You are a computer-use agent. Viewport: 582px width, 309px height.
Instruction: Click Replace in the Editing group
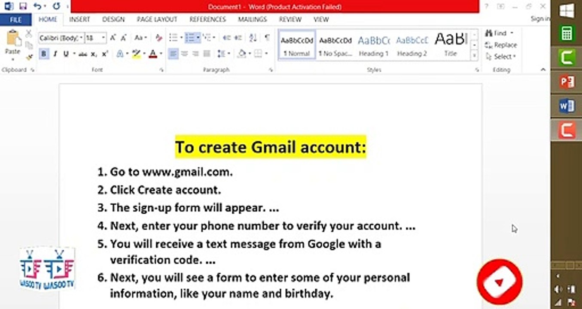coord(501,45)
